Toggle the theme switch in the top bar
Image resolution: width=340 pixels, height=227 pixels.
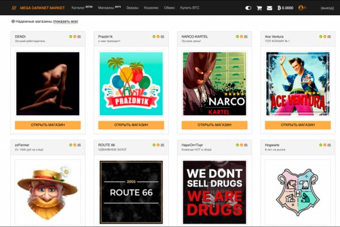coord(248,8)
